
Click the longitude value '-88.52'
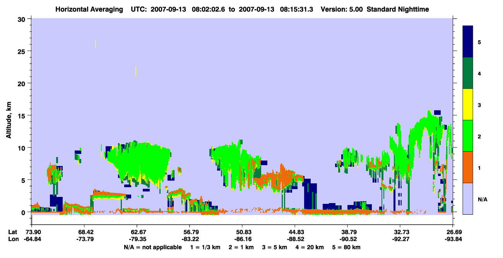[295, 239]
